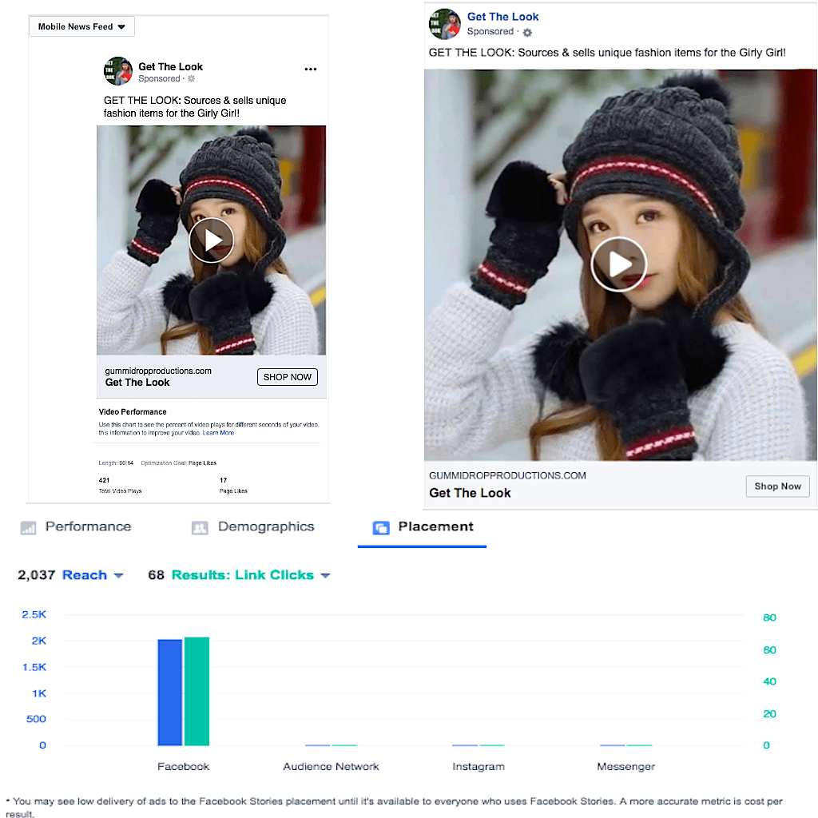Click the Placement tab icon
The height and width of the screenshot is (818, 818).
(381, 528)
